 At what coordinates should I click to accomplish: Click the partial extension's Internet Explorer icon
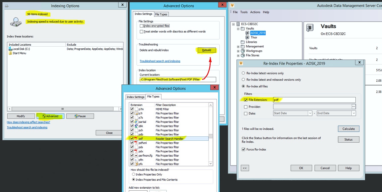click(x=137, y=121)
